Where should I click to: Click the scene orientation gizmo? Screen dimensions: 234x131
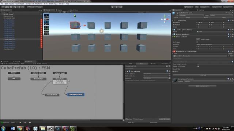pyautogui.click(x=165, y=19)
